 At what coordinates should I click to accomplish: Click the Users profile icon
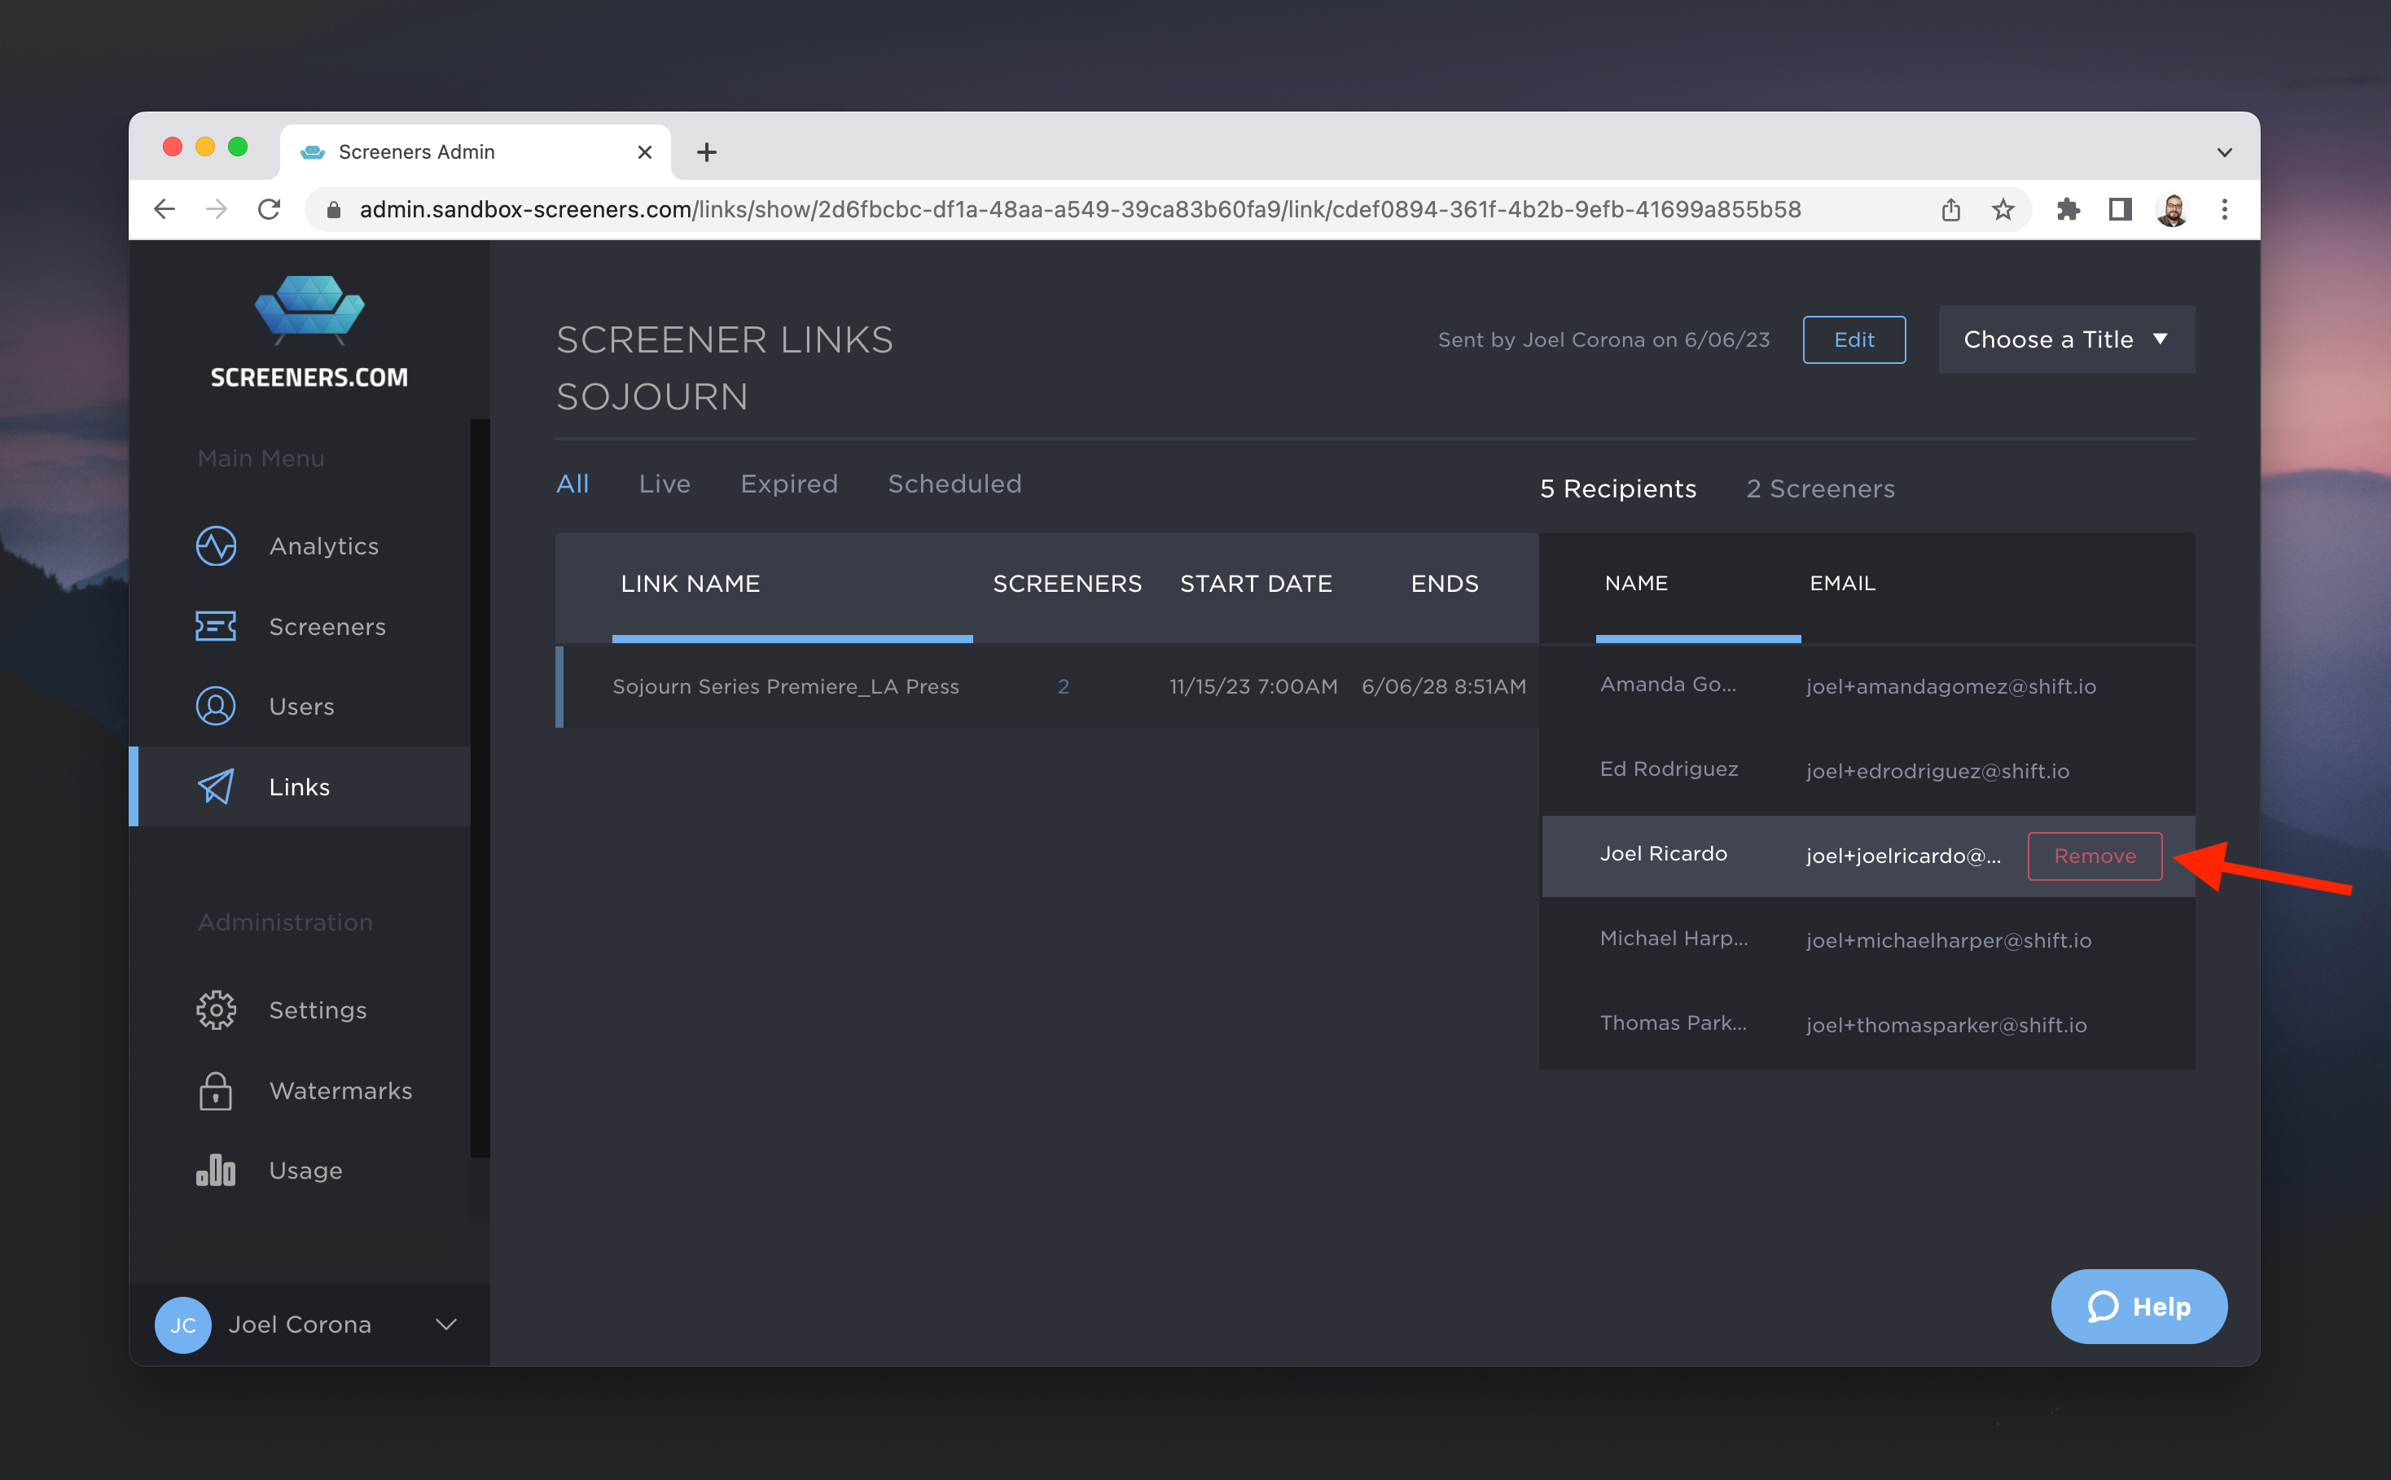(216, 707)
